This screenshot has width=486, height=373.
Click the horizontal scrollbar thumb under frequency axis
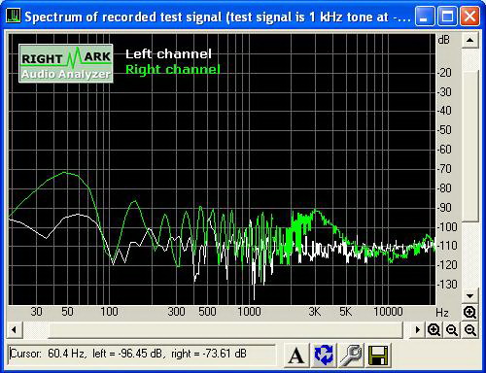pyautogui.click(x=226, y=330)
